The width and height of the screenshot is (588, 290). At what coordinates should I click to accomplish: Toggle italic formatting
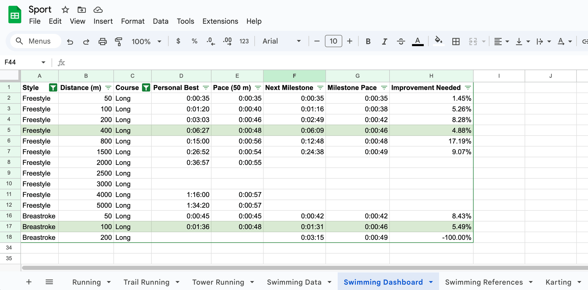(384, 41)
